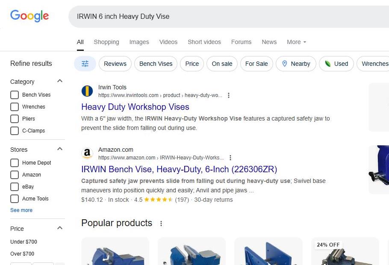Open more options for Amazon result
Image resolution: width=389 pixels, height=265 pixels.
point(230,158)
